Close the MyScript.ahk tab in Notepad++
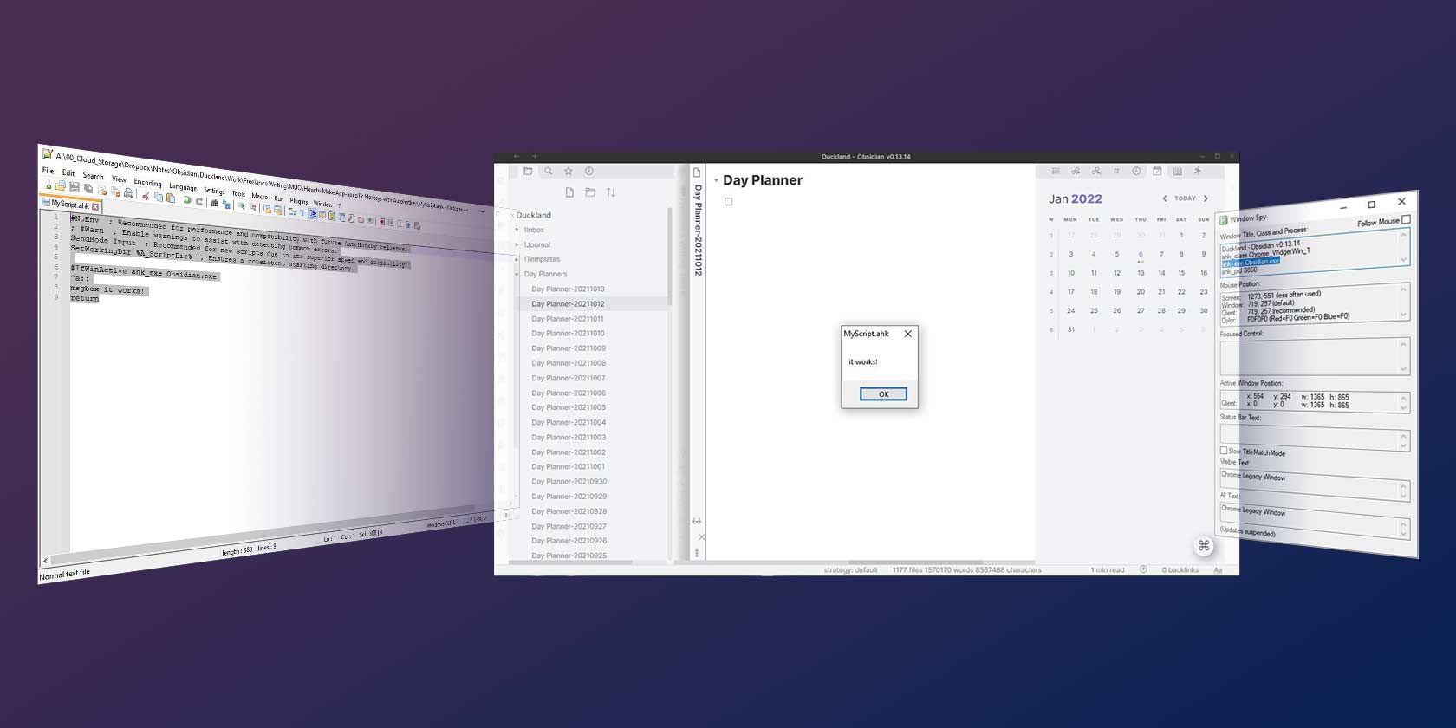 click(x=95, y=206)
